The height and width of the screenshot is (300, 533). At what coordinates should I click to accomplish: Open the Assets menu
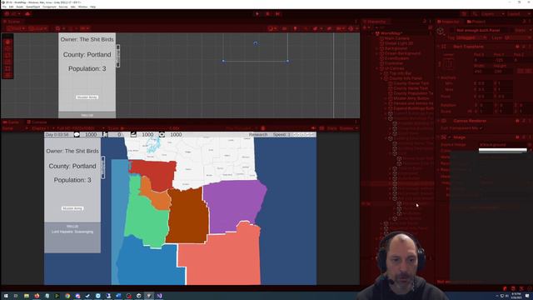(20, 7)
